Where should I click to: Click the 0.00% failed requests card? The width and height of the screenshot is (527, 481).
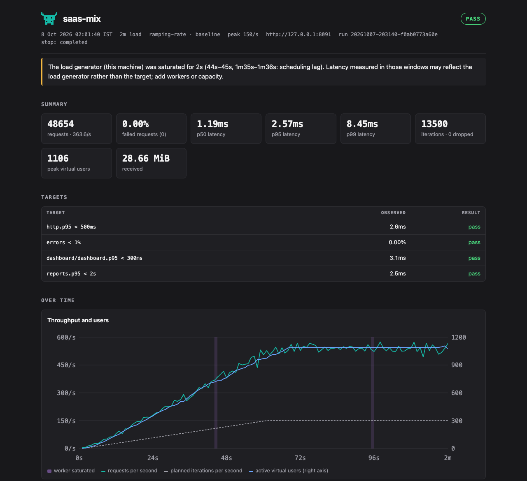pos(151,129)
